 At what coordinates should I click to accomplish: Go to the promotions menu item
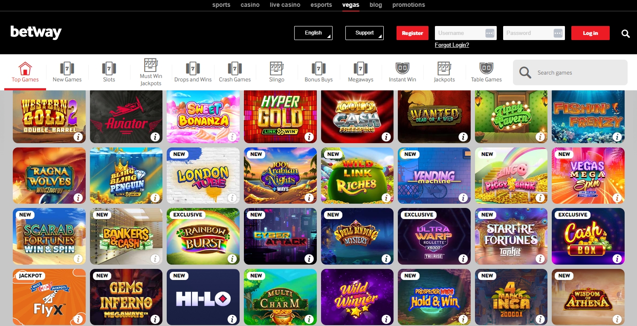tap(408, 5)
